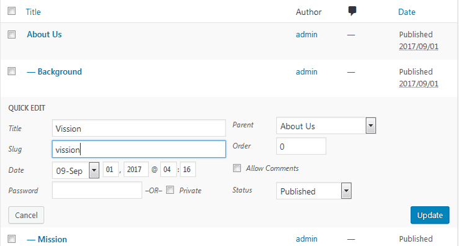459x246 pixels.
Task: Enable the Allow Comments checkbox
Action: click(x=237, y=168)
